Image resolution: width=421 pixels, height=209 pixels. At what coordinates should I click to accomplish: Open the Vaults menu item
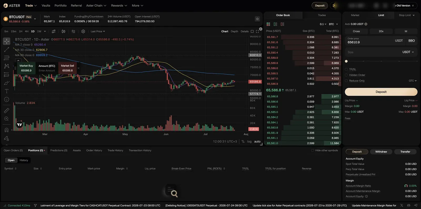(46, 6)
